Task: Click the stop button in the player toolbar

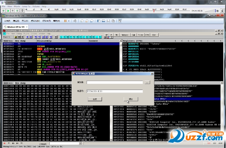Action: pos(12,10)
